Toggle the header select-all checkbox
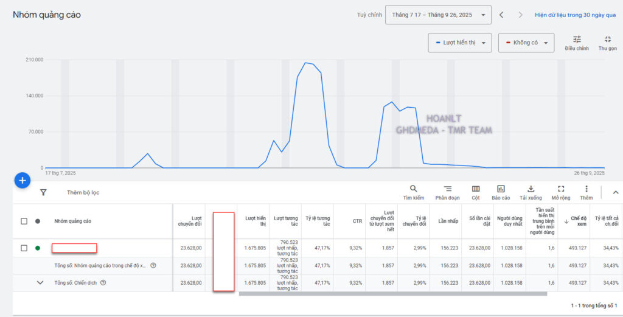Screen dimensions: 623x317 click(24, 221)
